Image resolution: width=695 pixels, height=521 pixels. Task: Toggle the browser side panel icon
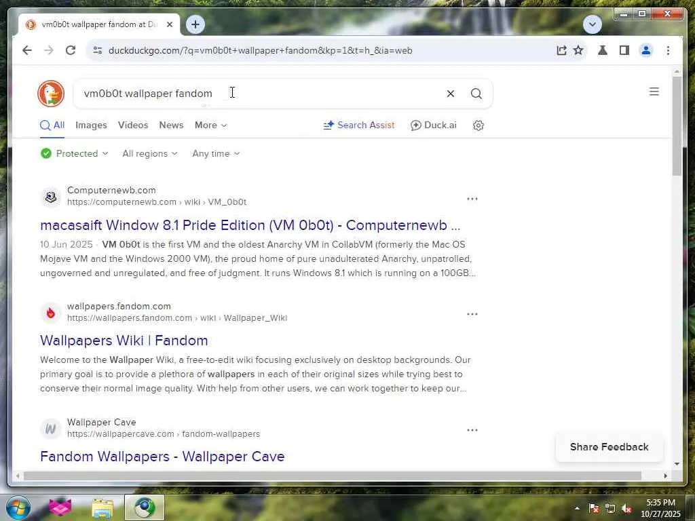coord(624,50)
